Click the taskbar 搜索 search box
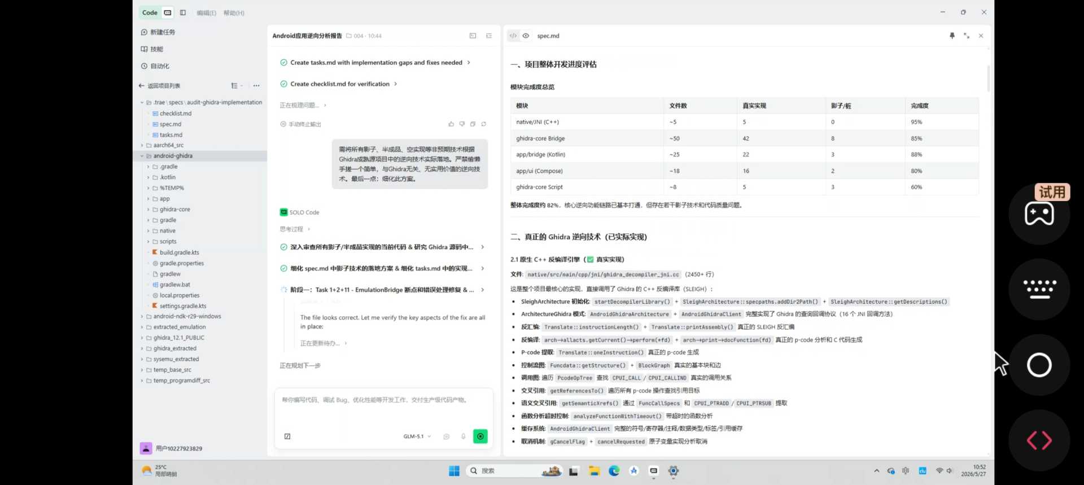Viewport: 1084px width, 485px height. [514, 471]
